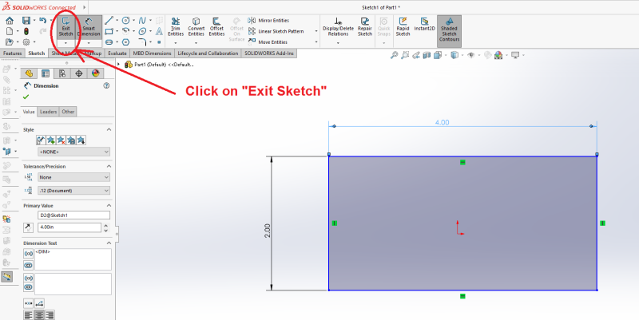639x320 pixels.
Task: Open the FeatureManager design tree tab
Action: (29, 73)
